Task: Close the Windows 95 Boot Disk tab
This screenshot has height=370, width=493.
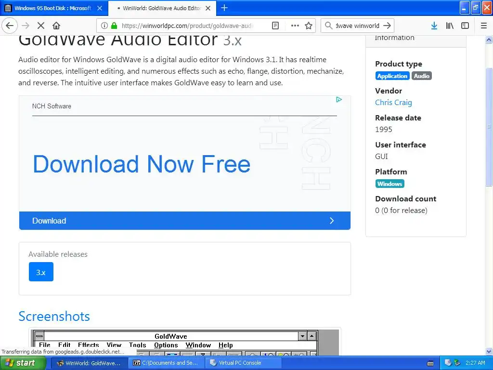Action: pos(100,8)
